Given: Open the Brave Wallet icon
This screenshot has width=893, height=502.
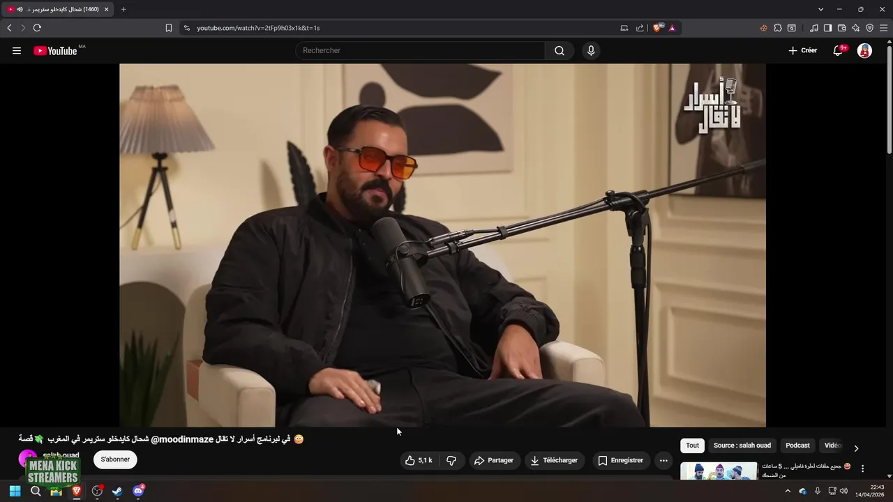Looking at the screenshot, I should (x=841, y=28).
